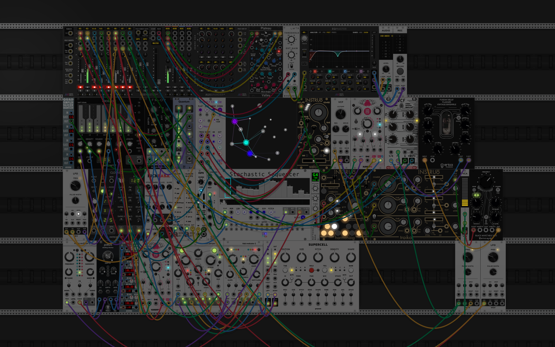The width and height of the screenshot is (555, 347).
Task: Click the Supercell Density knob
Action: tap(334, 257)
